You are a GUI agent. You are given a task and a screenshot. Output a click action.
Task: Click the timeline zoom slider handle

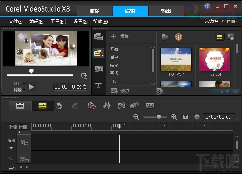[159, 117]
